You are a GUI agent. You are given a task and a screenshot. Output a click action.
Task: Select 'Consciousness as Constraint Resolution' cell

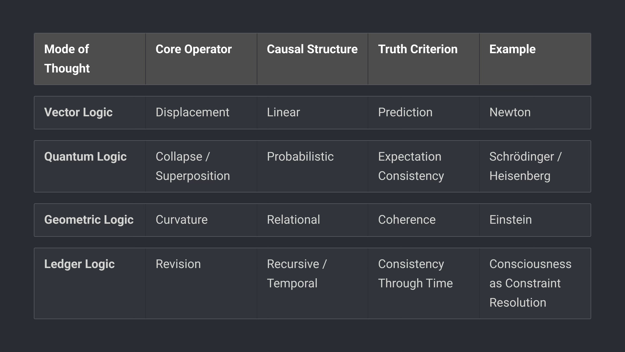pyautogui.click(x=535, y=283)
